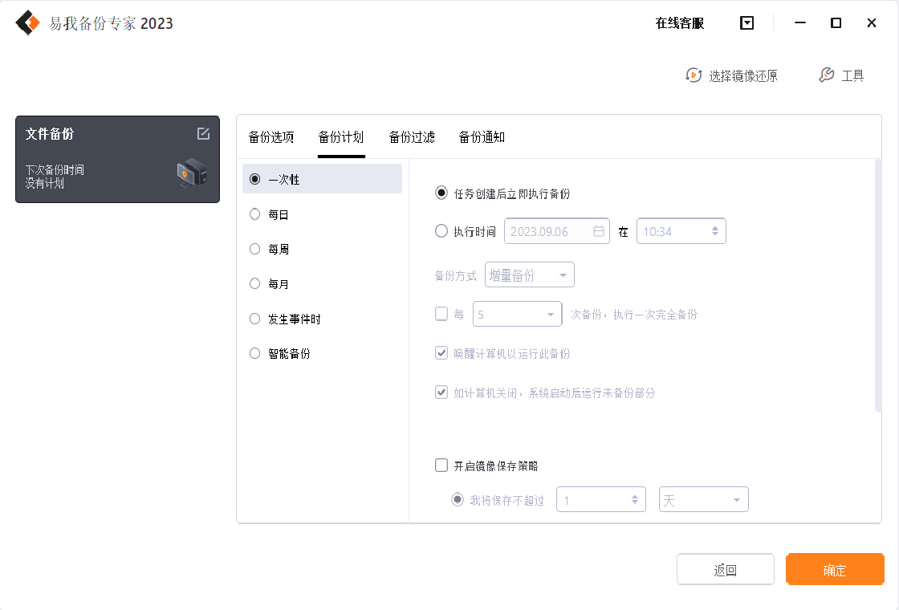Click the 工具 label
The height and width of the screenshot is (610, 899).
[852, 75]
